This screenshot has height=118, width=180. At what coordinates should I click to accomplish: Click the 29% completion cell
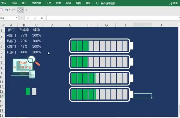click(24, 41)
